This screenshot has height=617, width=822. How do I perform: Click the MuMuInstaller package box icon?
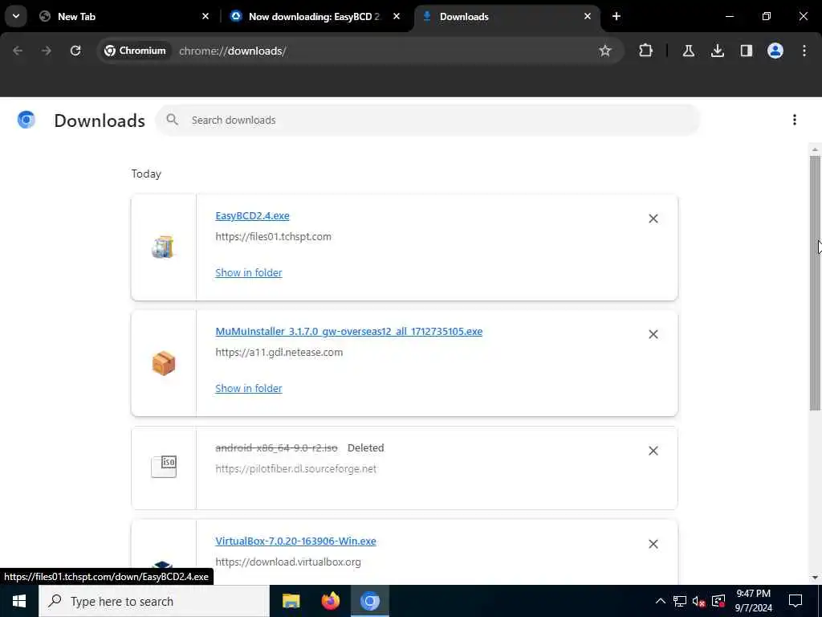[164, 363]
